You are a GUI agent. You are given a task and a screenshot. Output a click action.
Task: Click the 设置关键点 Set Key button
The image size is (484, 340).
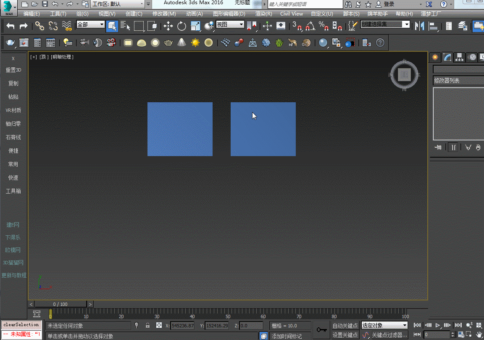[345, 335]
